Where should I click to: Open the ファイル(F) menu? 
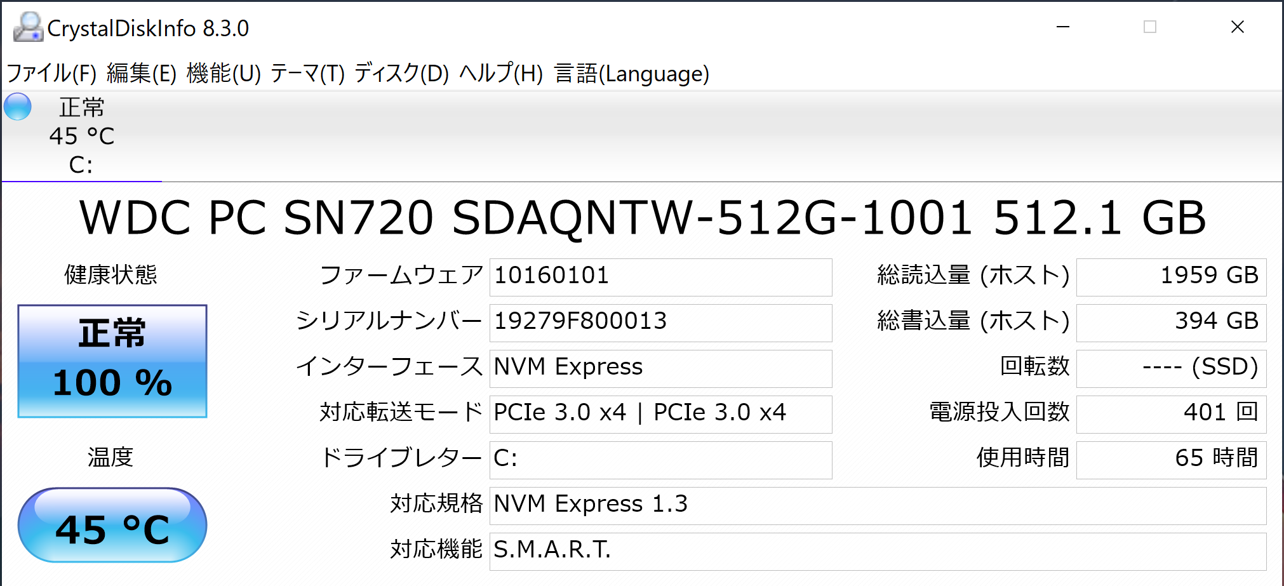click(51, 74)
